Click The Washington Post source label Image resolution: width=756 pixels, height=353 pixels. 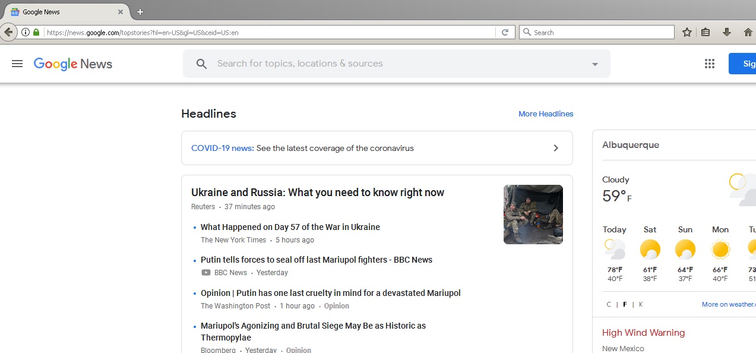tap(235, 306)
